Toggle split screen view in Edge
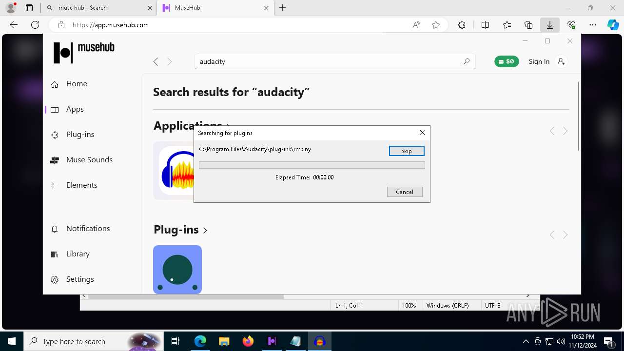624x351 pixels. tap(485, 25)
